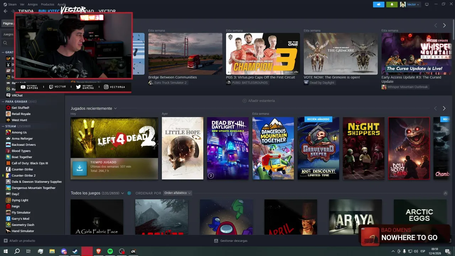Open the Graveyard Keeper cover

point(318,148)
